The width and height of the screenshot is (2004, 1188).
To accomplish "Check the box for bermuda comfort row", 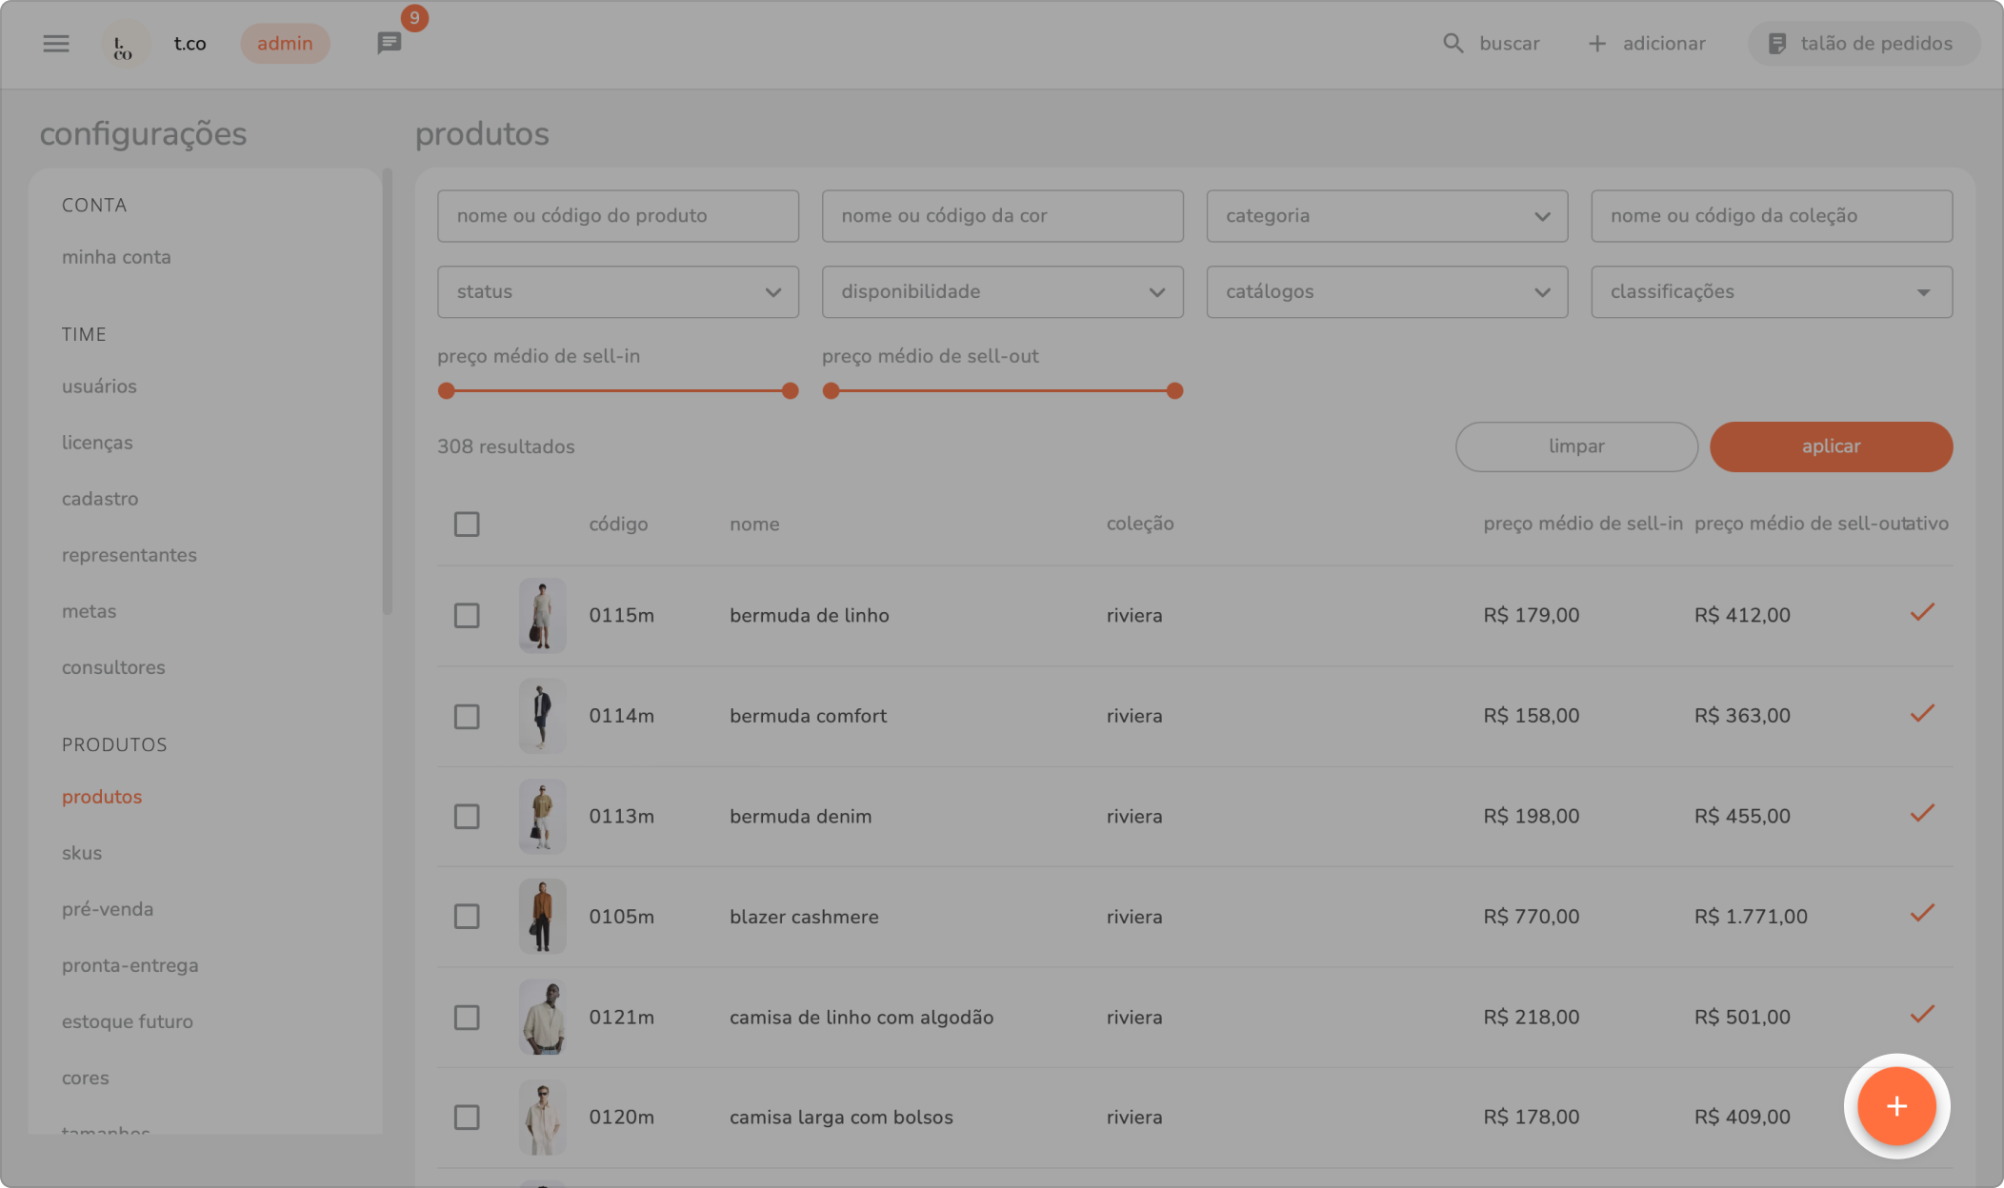I will (467, 717).
